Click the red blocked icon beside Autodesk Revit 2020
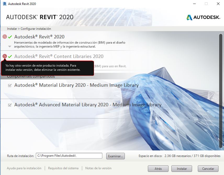Viewport: 224px width, 175px height. click(5, 37)
